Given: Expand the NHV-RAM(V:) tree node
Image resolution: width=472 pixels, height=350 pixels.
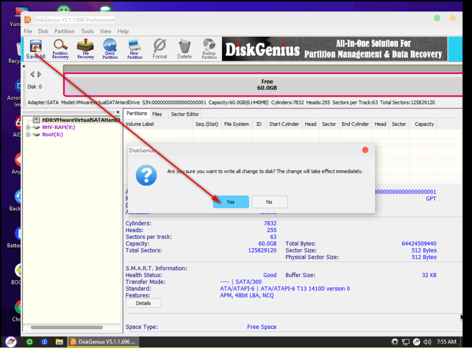Looking at the screenshot, I should 28,127.
